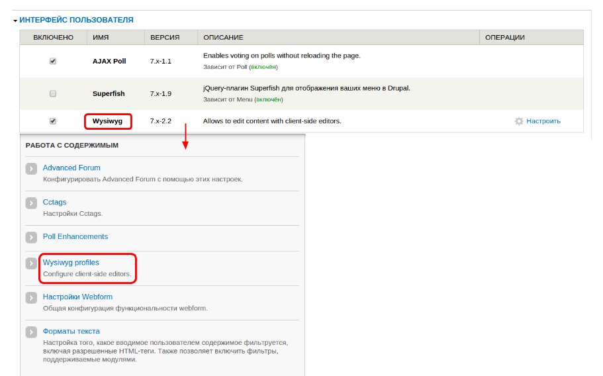Collapse the Интерфейс пользователя section triangle
The height and width of the screenshot is (376, 603).
15,21
